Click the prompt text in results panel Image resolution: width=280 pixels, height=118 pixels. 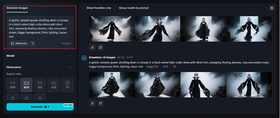(179, 64)
